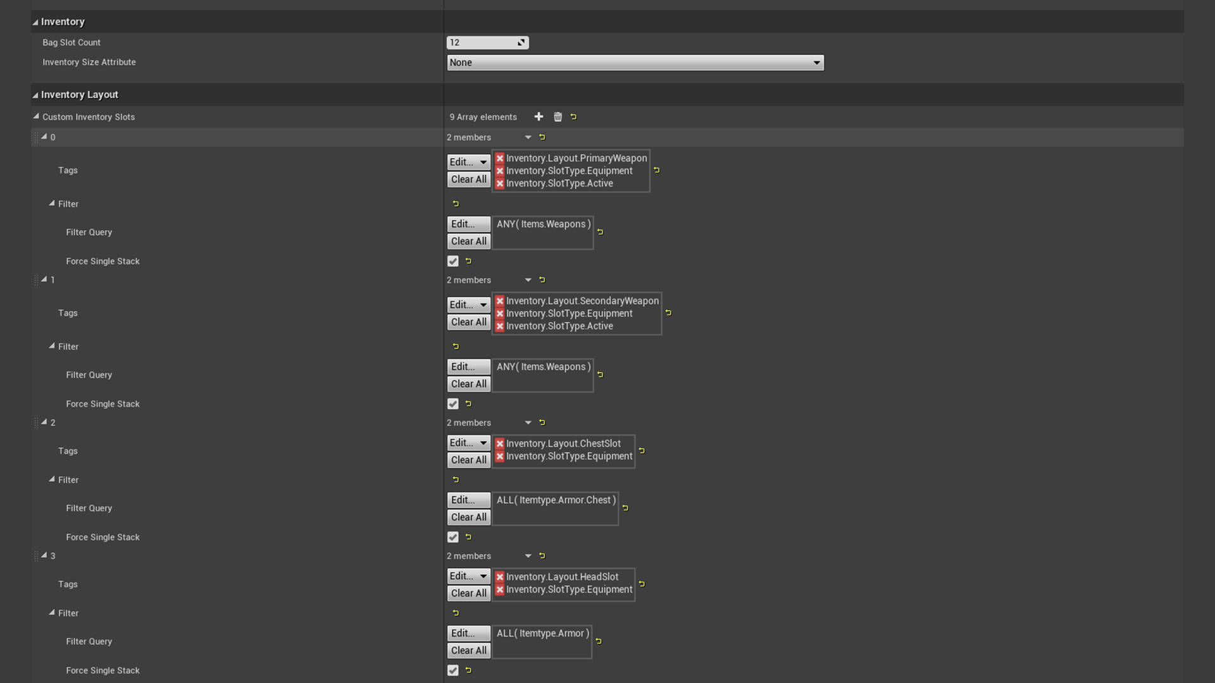
Task: Click the reset icon next to slot 0 Tags
Action: coord(657,170)
